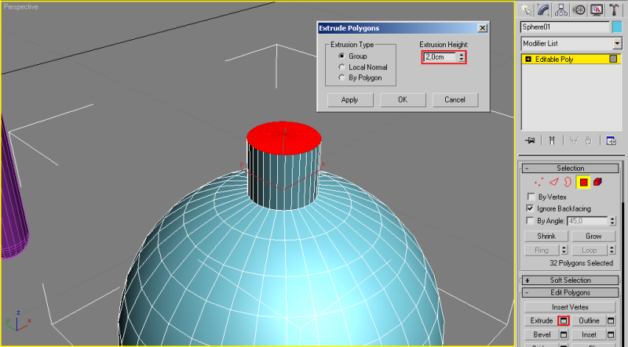Screen dimensions: 628x347
Task: Click the Insert Vertex button
Action: (570, 307)
